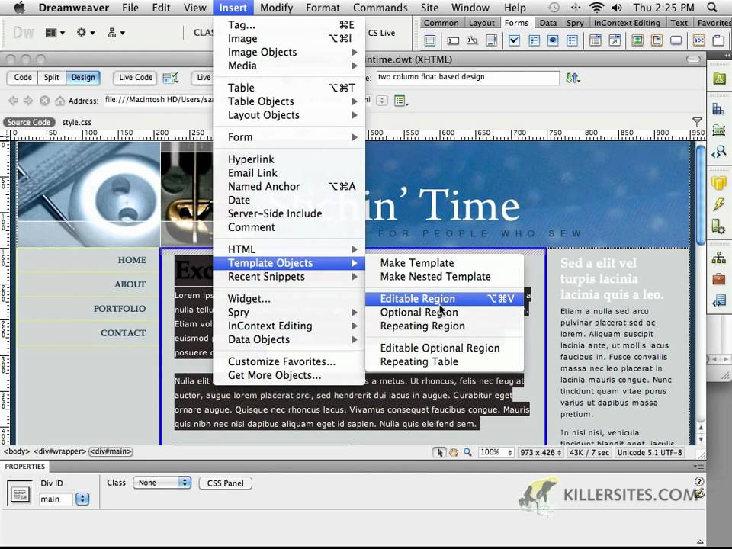Choose Repeating Table menu item

tap(445, 361)
